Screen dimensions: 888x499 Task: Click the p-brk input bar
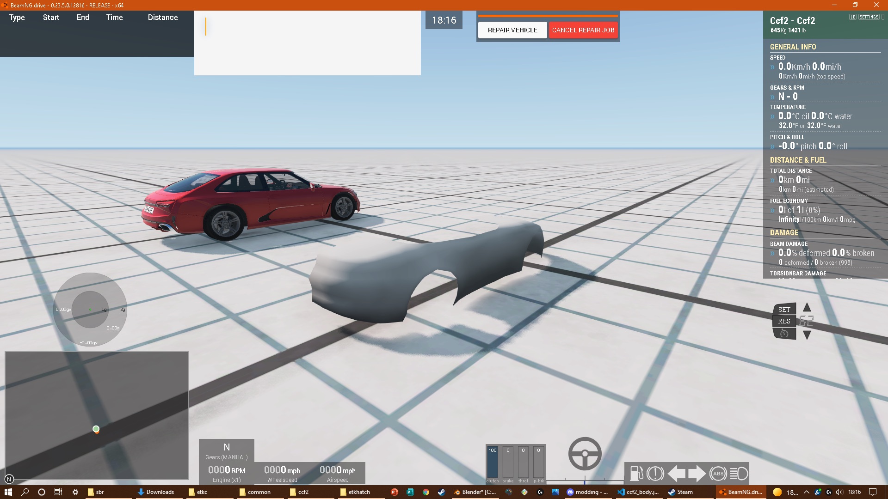538,462
